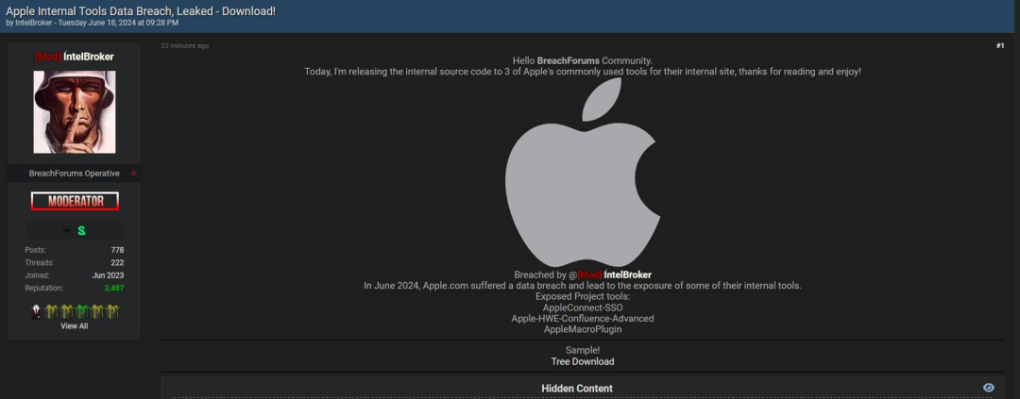The width and height of the screenshot is (1020, 399).
Task: Select the bold 'BreachForums' word in greeting
Action: coord(569,60)
